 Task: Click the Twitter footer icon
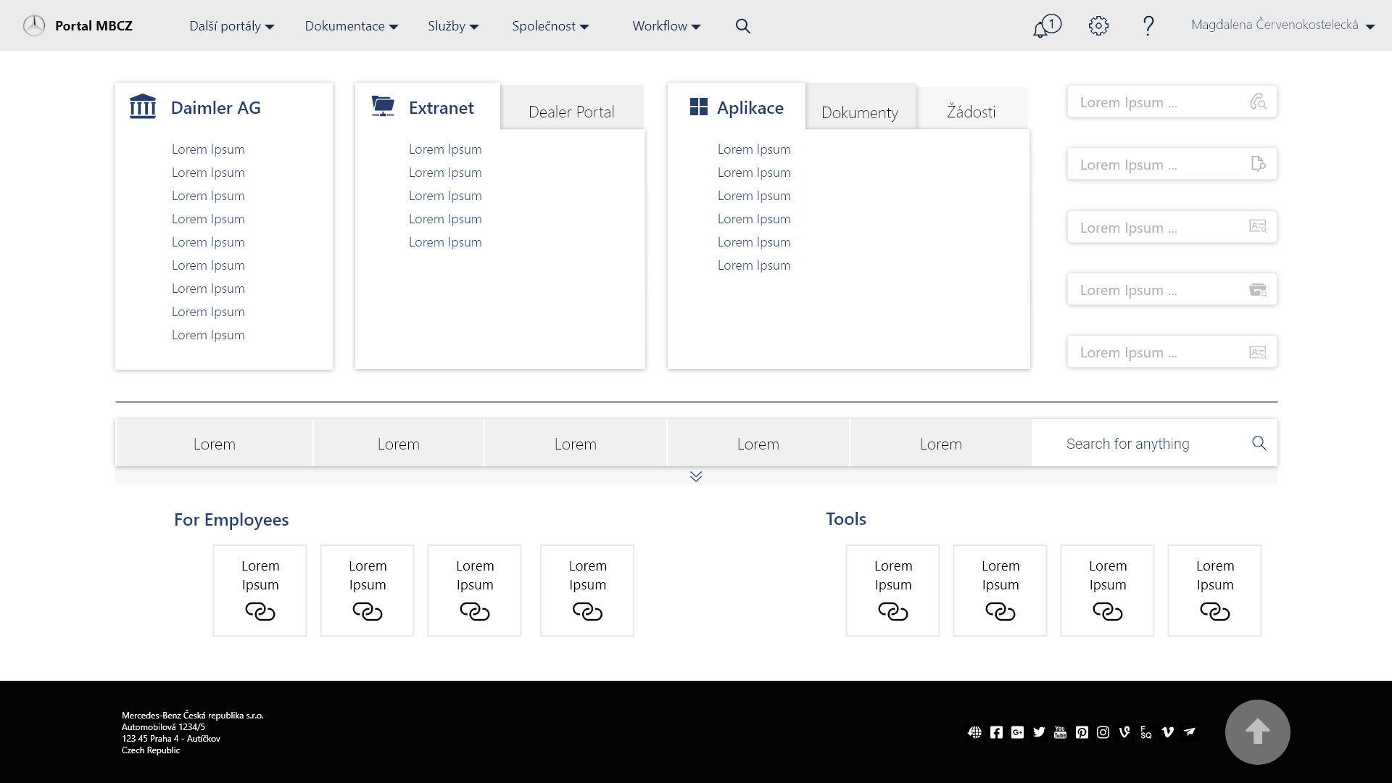[1039, 732]
